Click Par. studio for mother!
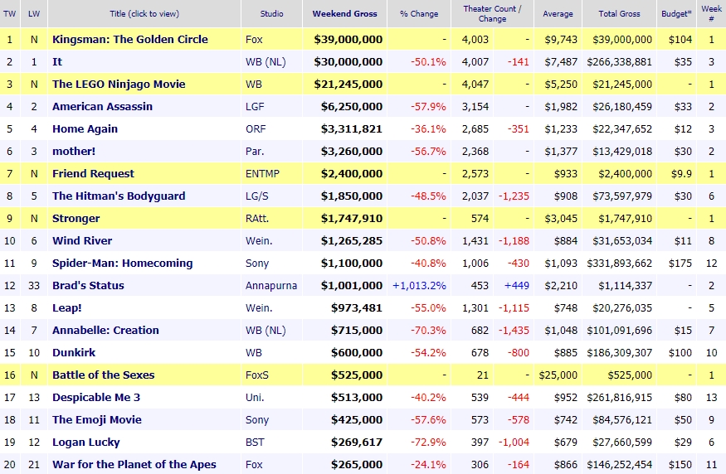 (x=255, y=151)
